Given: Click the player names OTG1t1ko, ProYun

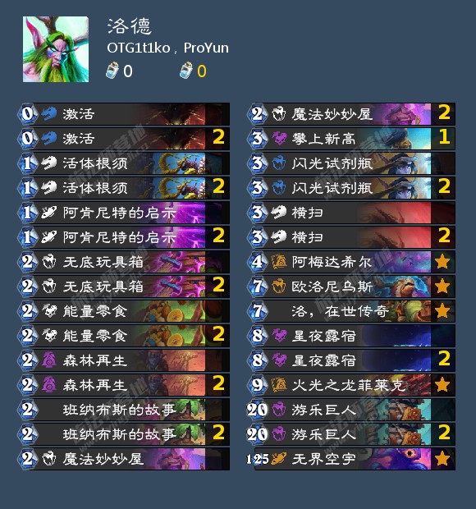Looking at the screenshot, I should (x=167, y=48).
